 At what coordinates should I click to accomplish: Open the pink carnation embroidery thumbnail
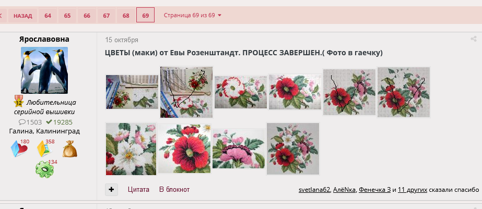point(239,149)
